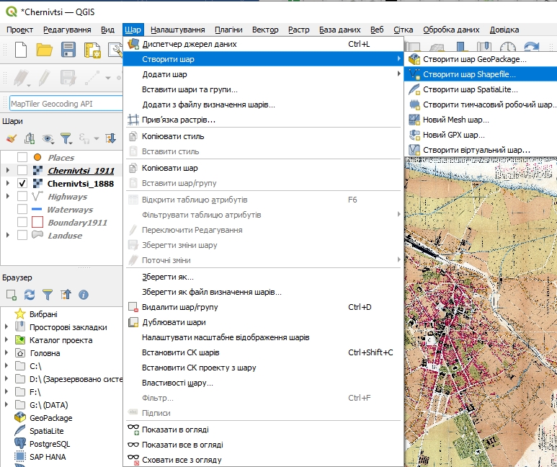Viewport: 557px width, 467px height.
Task: Open the layer styling panel brush icon
Action: [11, 138]
